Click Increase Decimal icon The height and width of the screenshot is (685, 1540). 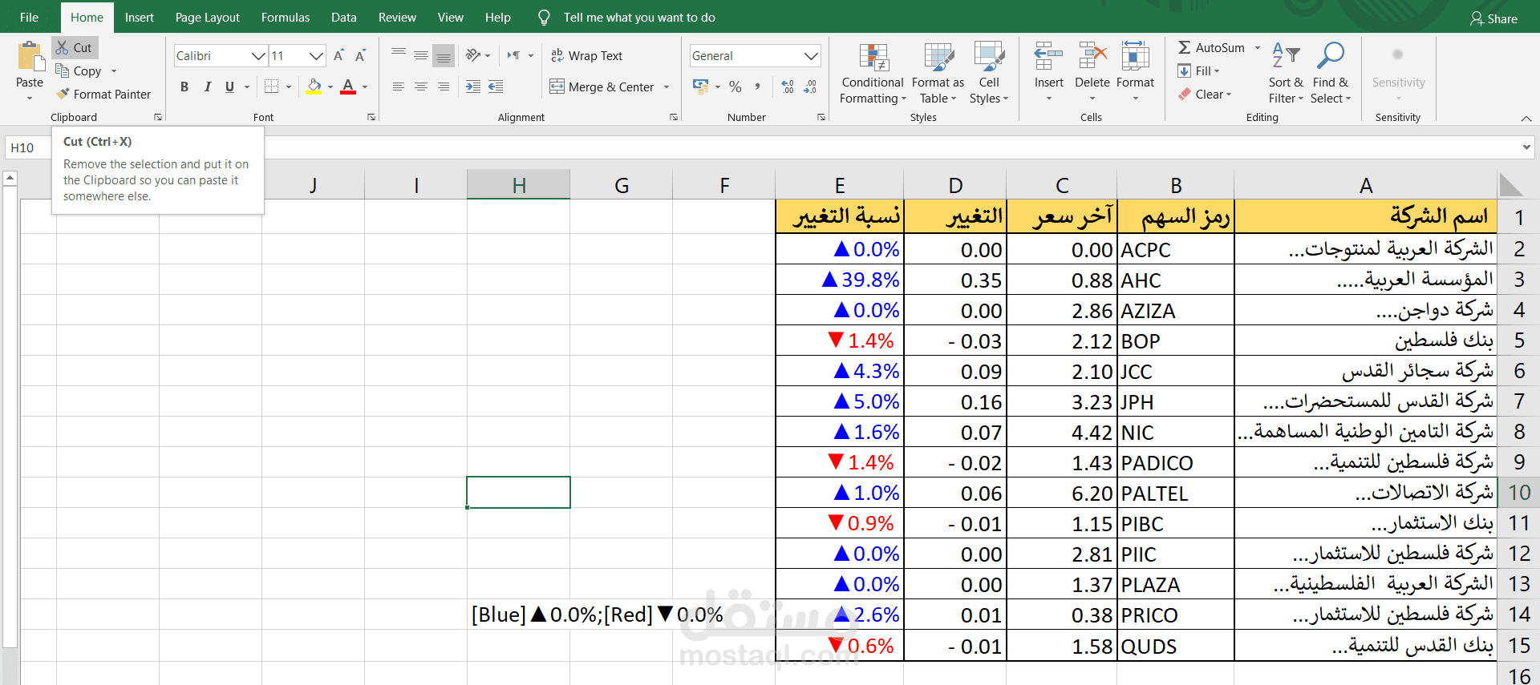pos(788,87)
